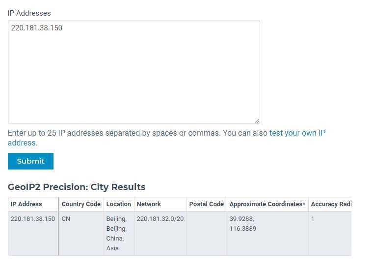The image size is (374, 266).
Task: Click the empty postal code cell
Action: tap(207, 233)
